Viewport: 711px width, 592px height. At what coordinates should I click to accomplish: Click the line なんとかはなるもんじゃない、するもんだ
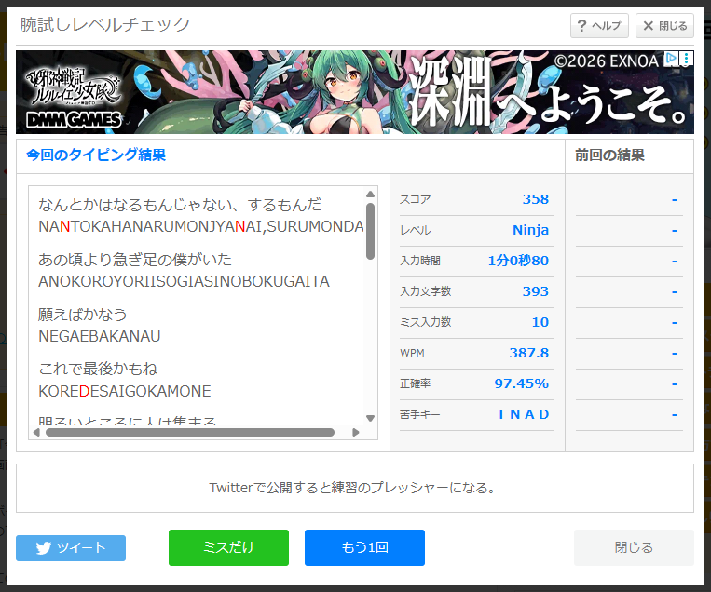pyautogui.click(x=180, y=205)
